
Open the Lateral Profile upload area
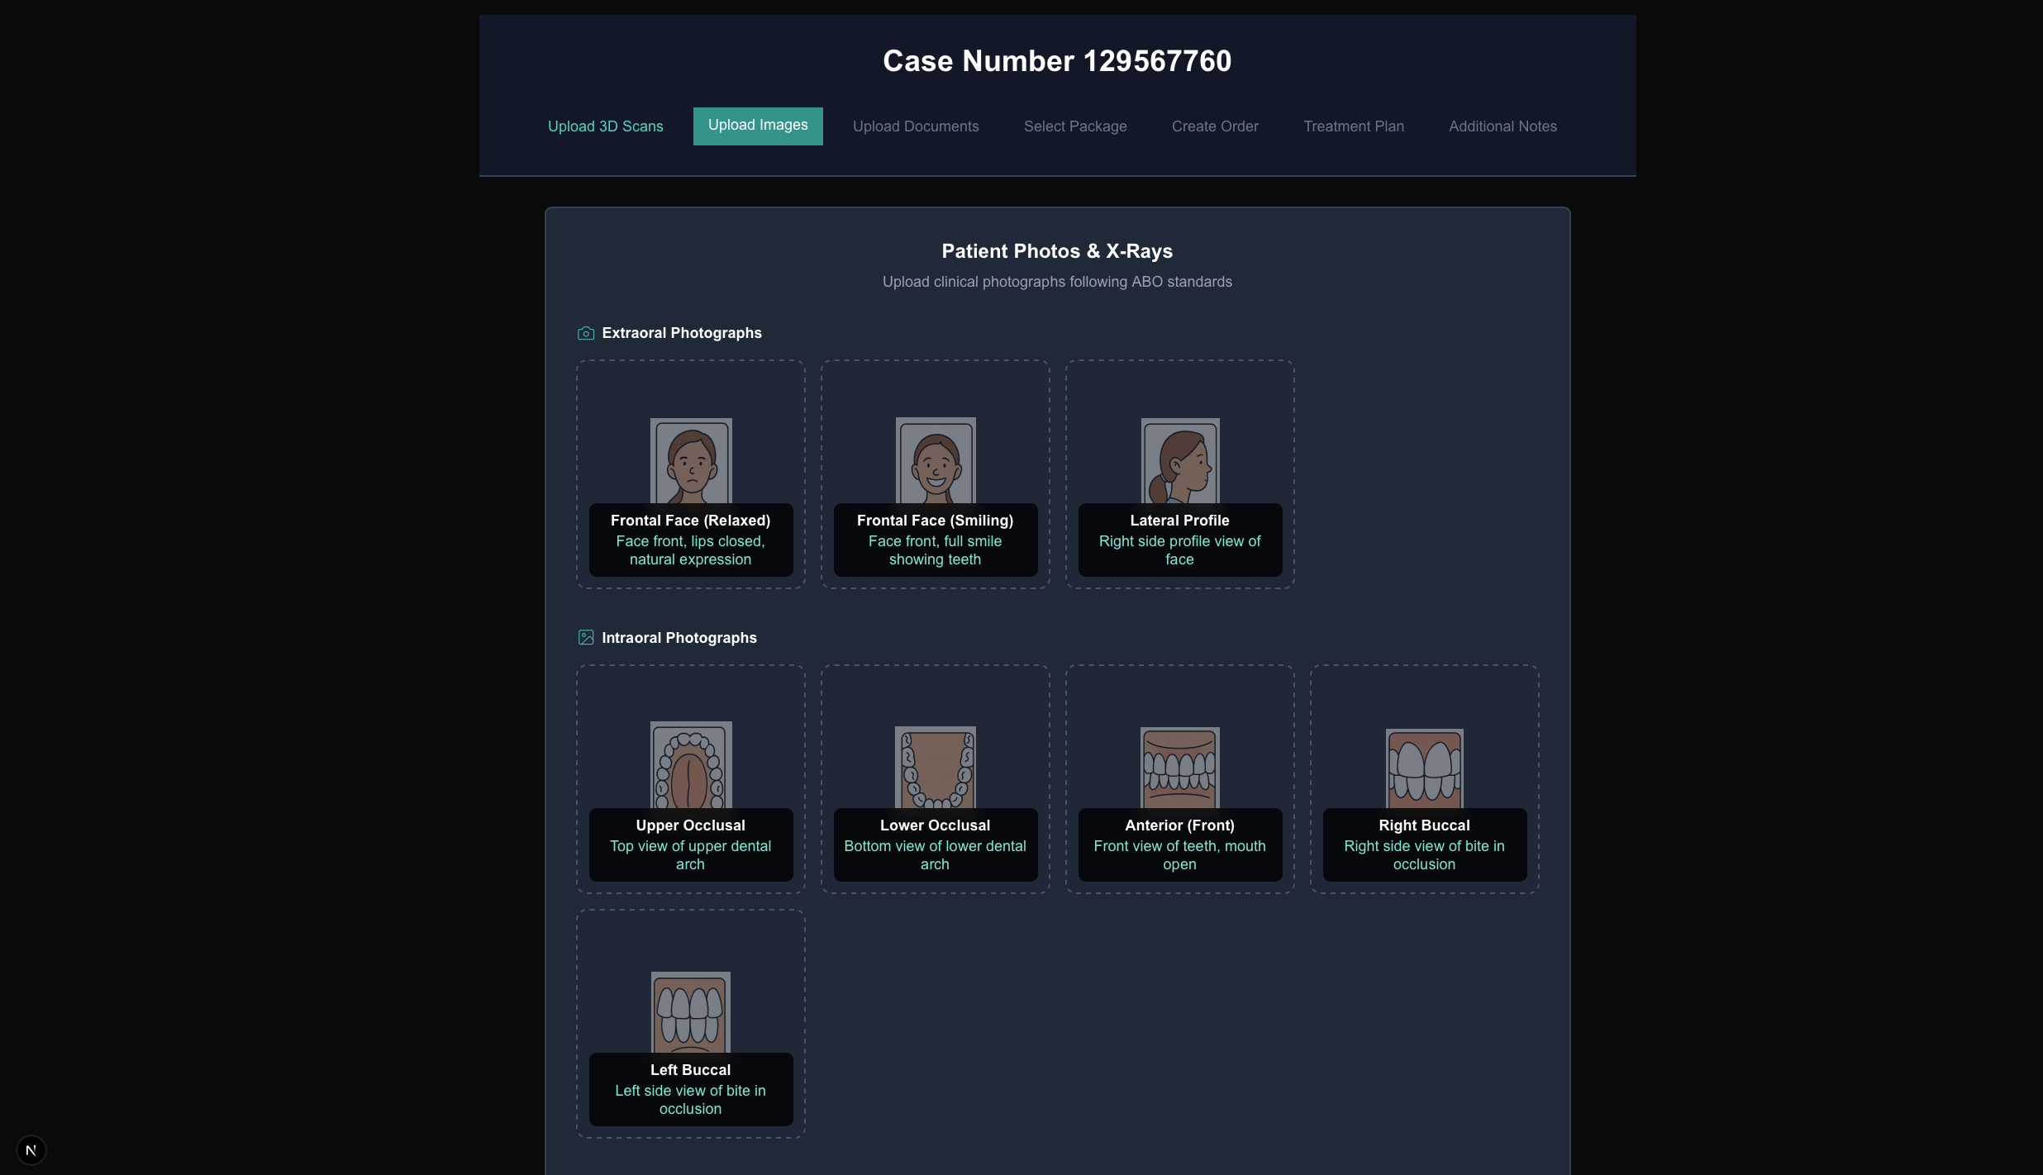tap(1179, 473)
